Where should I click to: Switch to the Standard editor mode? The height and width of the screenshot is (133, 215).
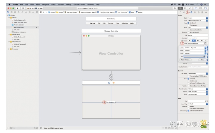[x=180, y=8]
